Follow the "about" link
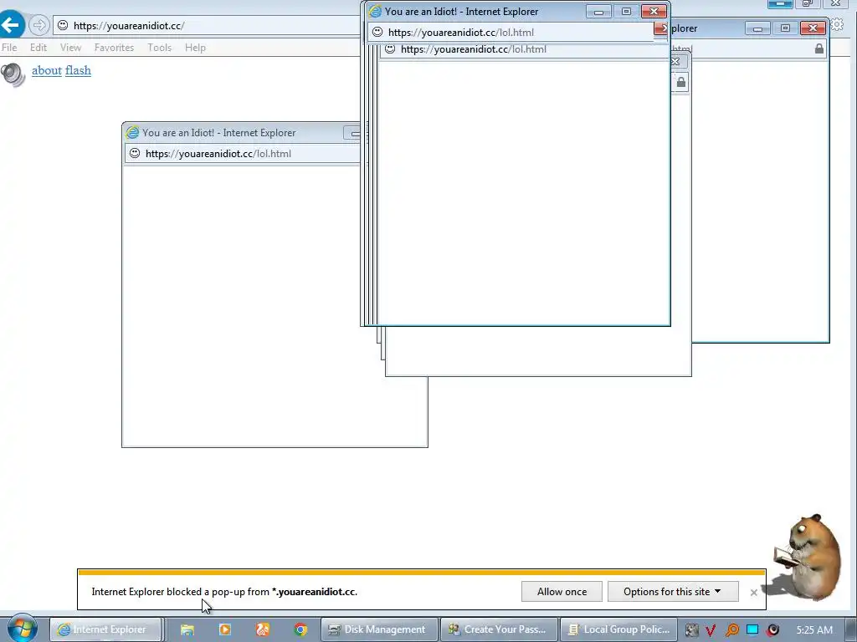This screenshot has width=857, height=642. (47, 70)
